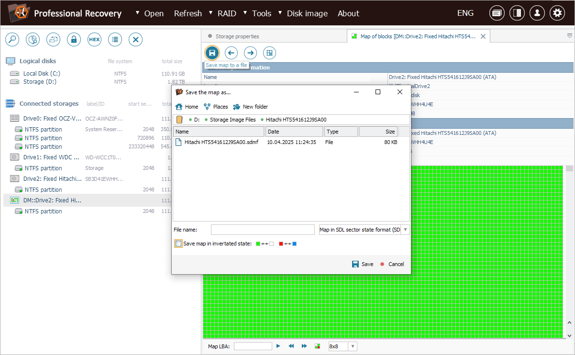575x355 pixels.
Task: Click the block map scrollbar down arrow
Action: click(x=569, y=336)
